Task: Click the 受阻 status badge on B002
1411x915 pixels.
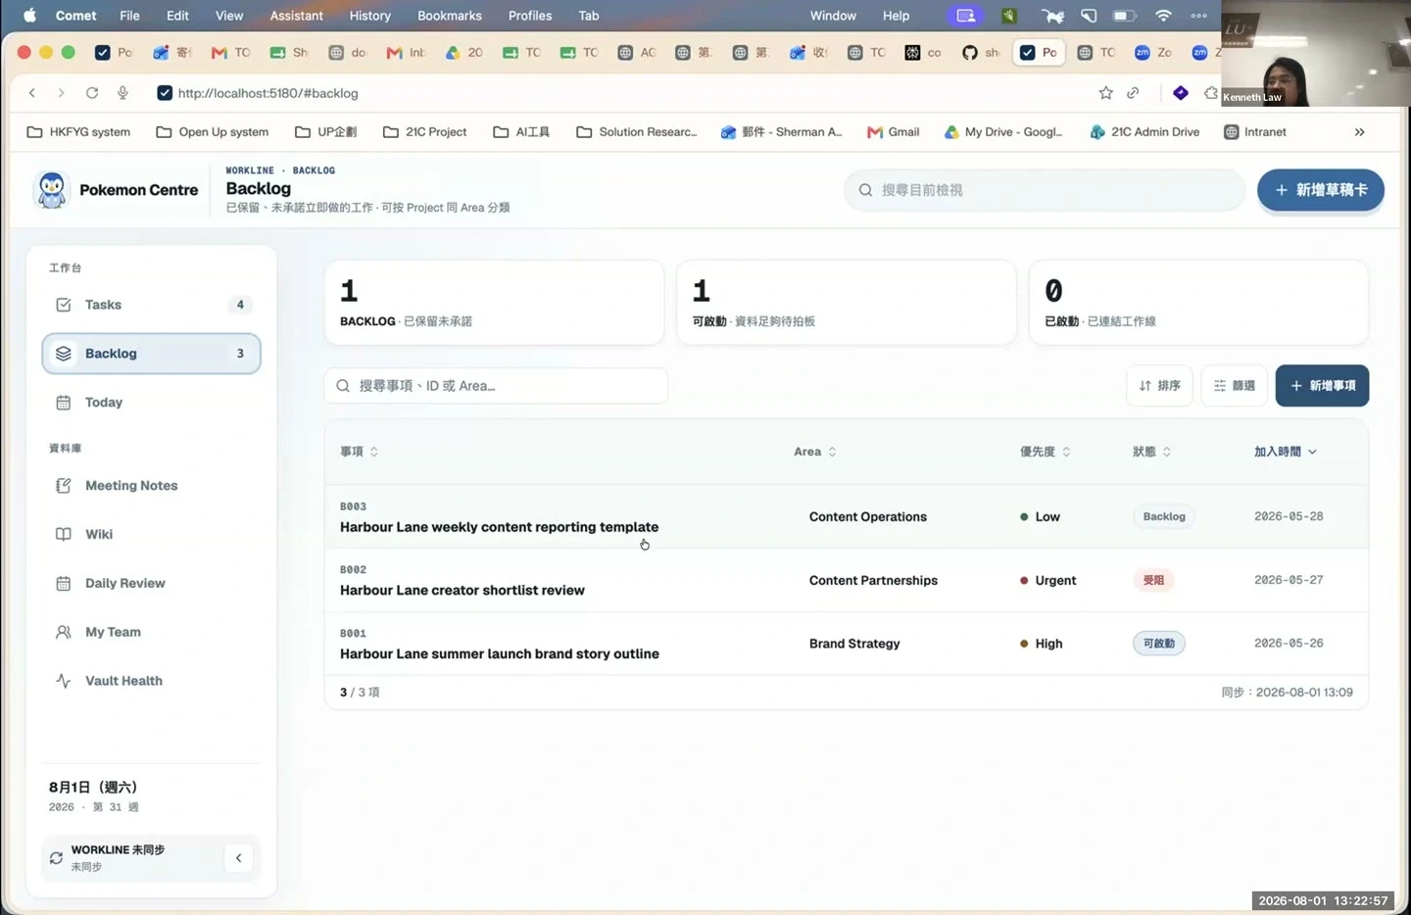Action: pyautogui.click(x=1153, y=580)
